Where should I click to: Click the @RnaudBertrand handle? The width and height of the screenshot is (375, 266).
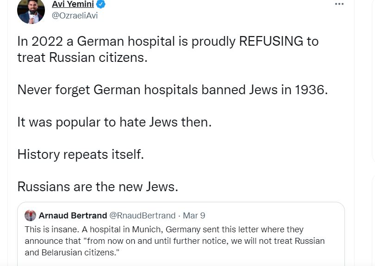[142, 215]
